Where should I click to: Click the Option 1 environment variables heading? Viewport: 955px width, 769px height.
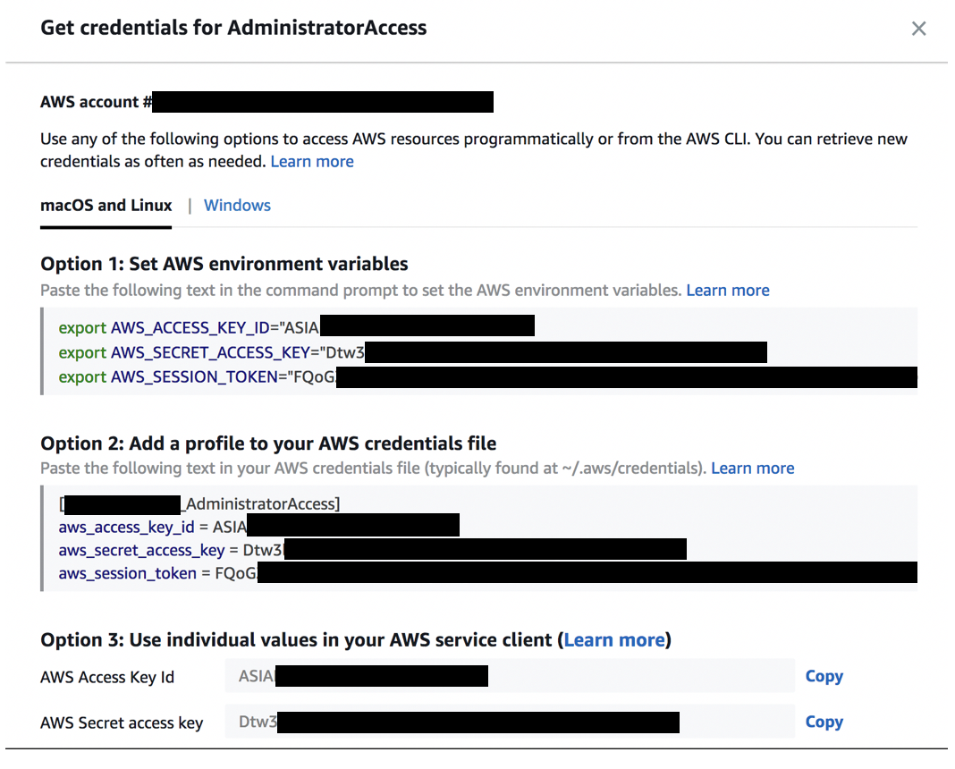coord(224,265)
